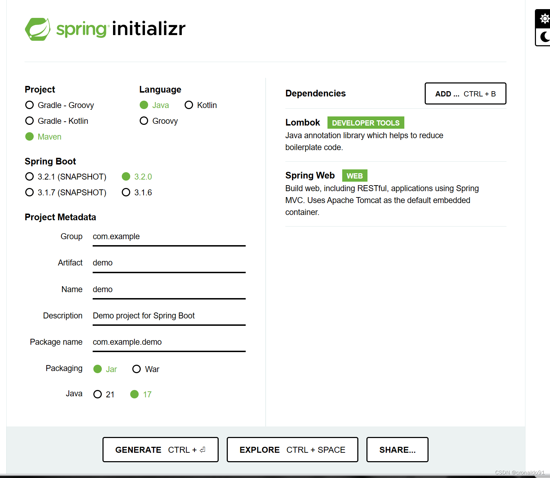Focus the Group input field
550x478 pixels.
169,237
